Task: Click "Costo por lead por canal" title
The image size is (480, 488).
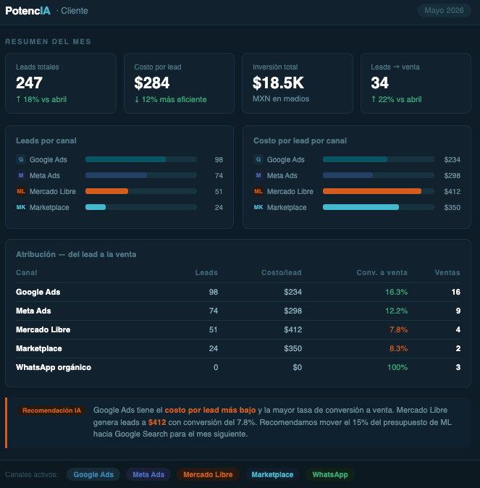Action: tap(300, 140)
